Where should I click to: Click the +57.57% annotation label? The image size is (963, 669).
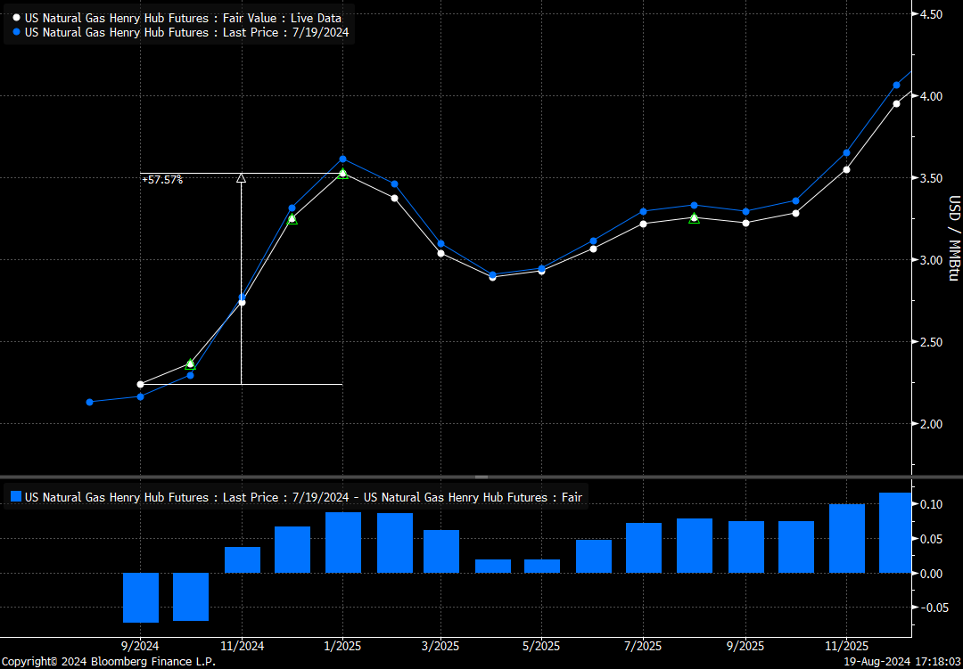[161, 180]
